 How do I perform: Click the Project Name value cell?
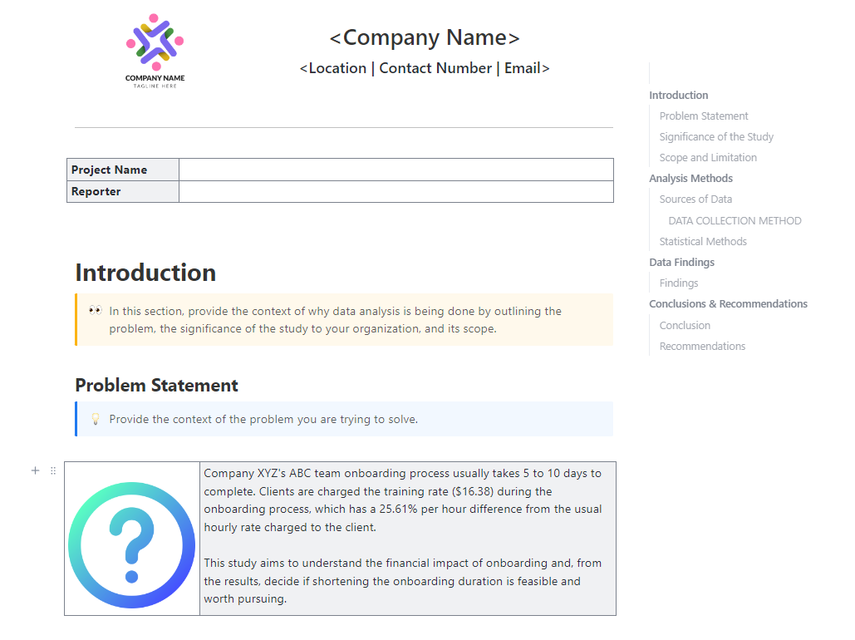[396, 170]
